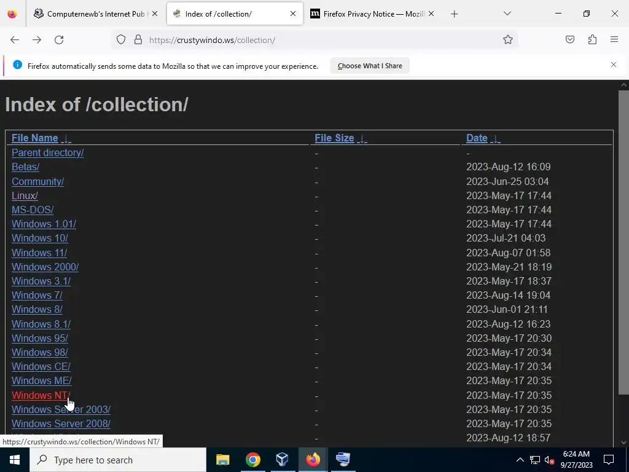The height and width of the screenshot is (472, 629).
Task: Switch to Index of /collection/ tab
Action: pyautogui.click(x=235, y=14)
